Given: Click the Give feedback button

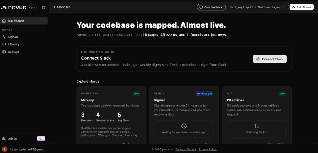Looking at the screenshot, I should pyautogui.click(x=211, y=7).
